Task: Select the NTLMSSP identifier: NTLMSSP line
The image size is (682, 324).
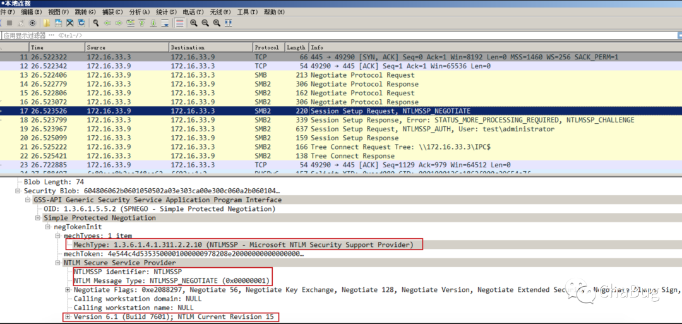Action: [128, 272]
